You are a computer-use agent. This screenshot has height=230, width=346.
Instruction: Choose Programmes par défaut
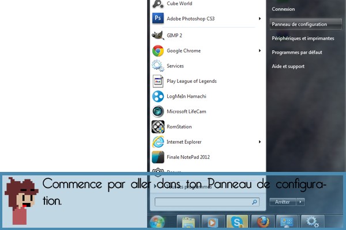point(297,52)
